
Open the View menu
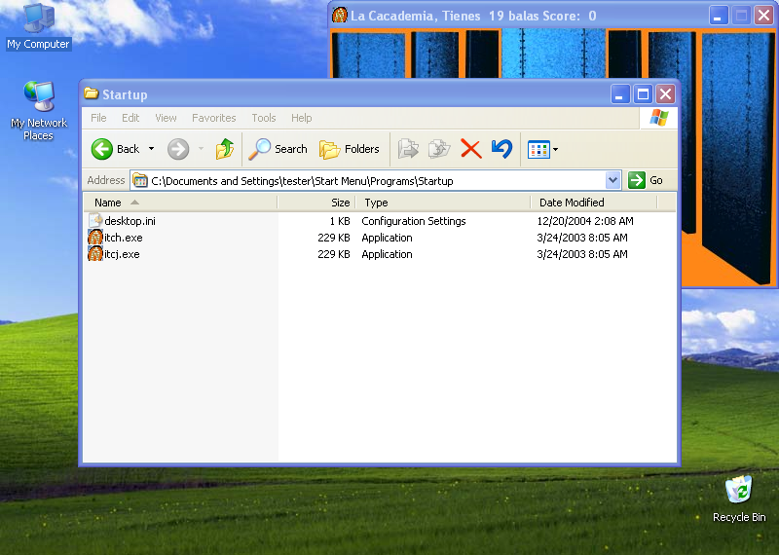166,118
